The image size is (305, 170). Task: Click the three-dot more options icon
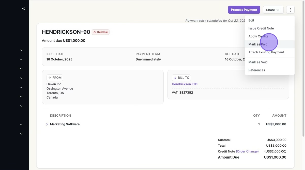point(290,10)
